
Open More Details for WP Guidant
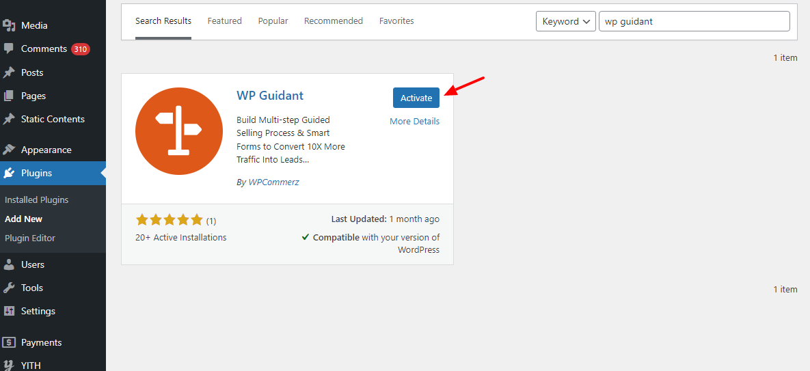[414, 121]
